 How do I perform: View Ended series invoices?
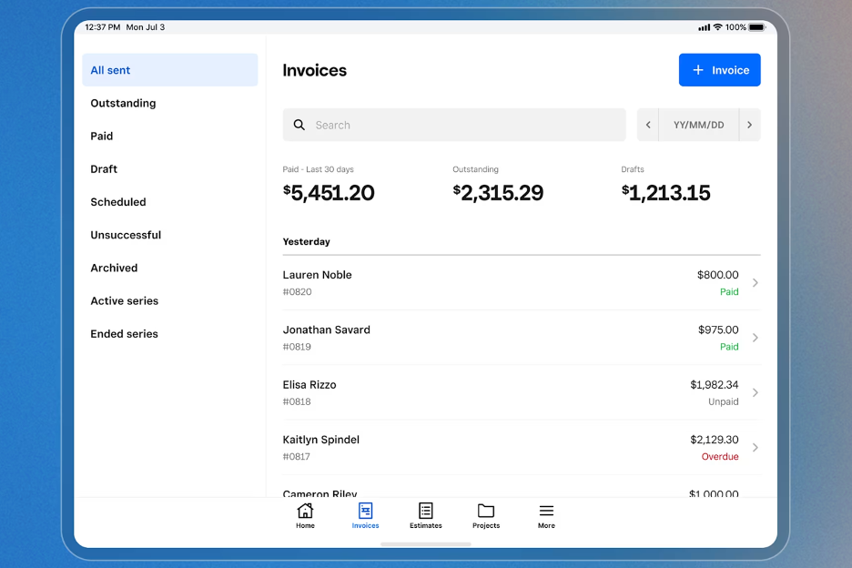point(124,333)
